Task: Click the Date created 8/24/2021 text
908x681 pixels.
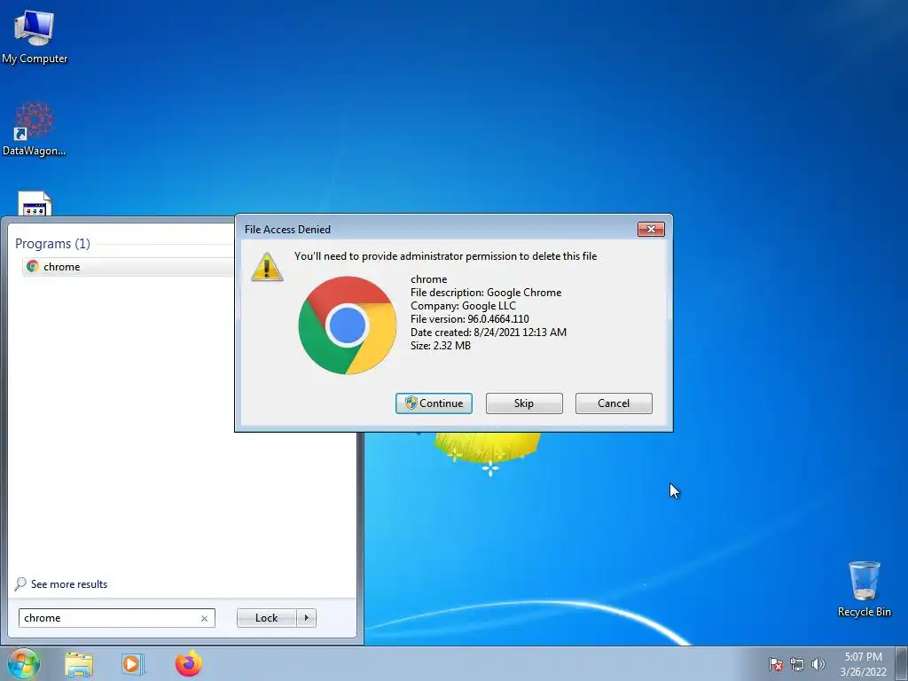Action: 489,333
